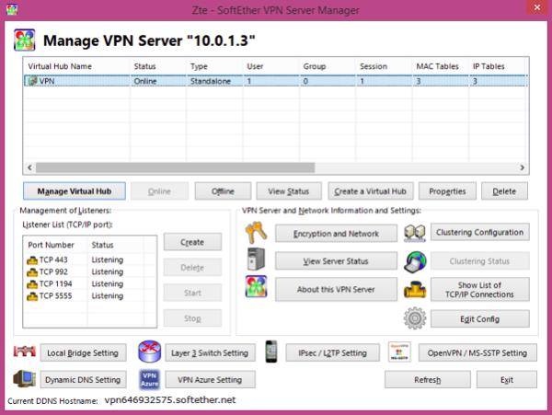The width and height of the screenshot is (552, 415).
Task: Open About this VPN Server
Action: coord(336,289)
